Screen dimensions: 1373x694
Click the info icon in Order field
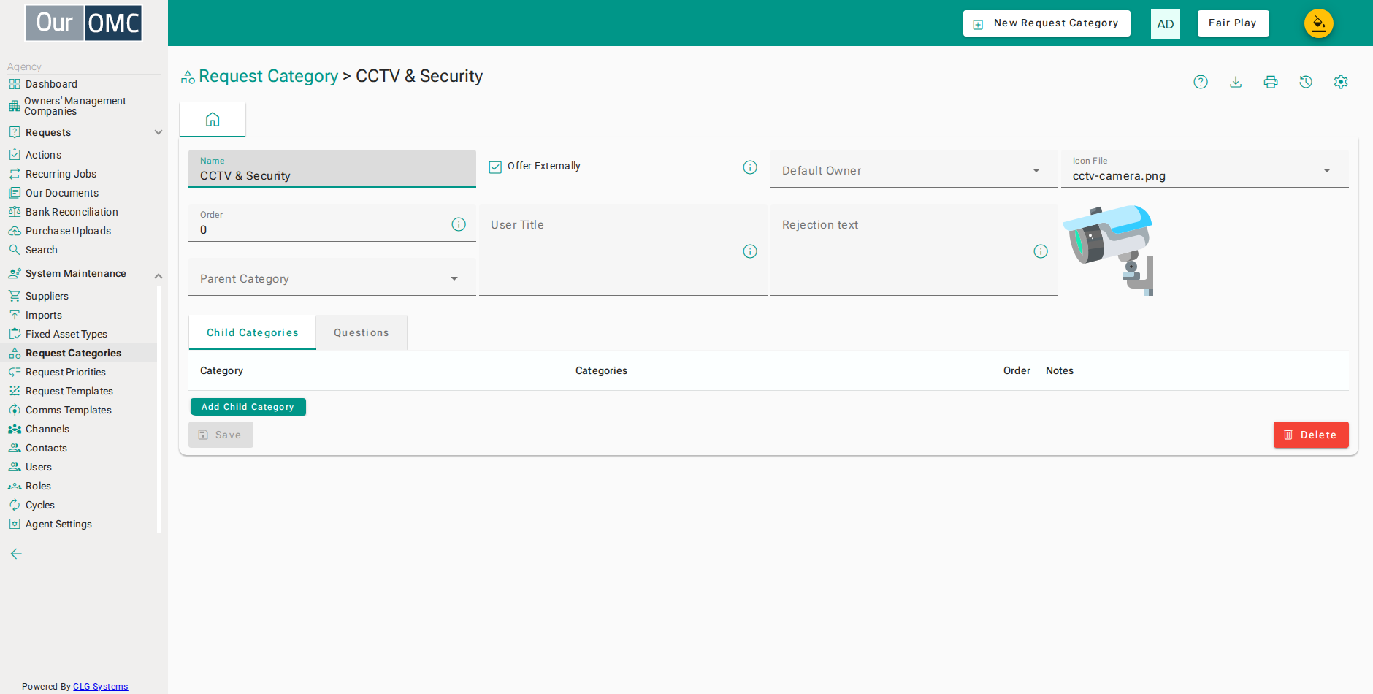click(x=459, y=224)
